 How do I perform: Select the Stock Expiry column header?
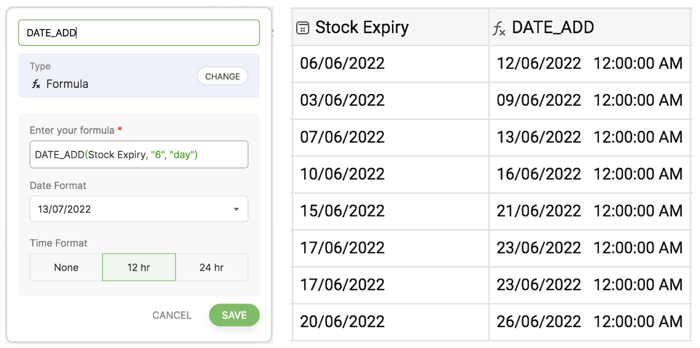[x=362, y=28]
